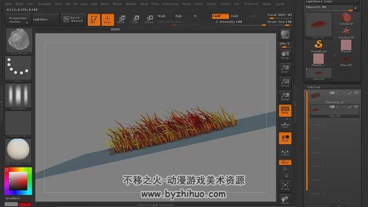Select the Scale transform tool

[135, 20]
